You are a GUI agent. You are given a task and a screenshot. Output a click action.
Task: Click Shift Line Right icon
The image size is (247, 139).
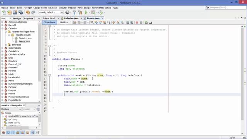pyautogui.click(x=132, y=22)
